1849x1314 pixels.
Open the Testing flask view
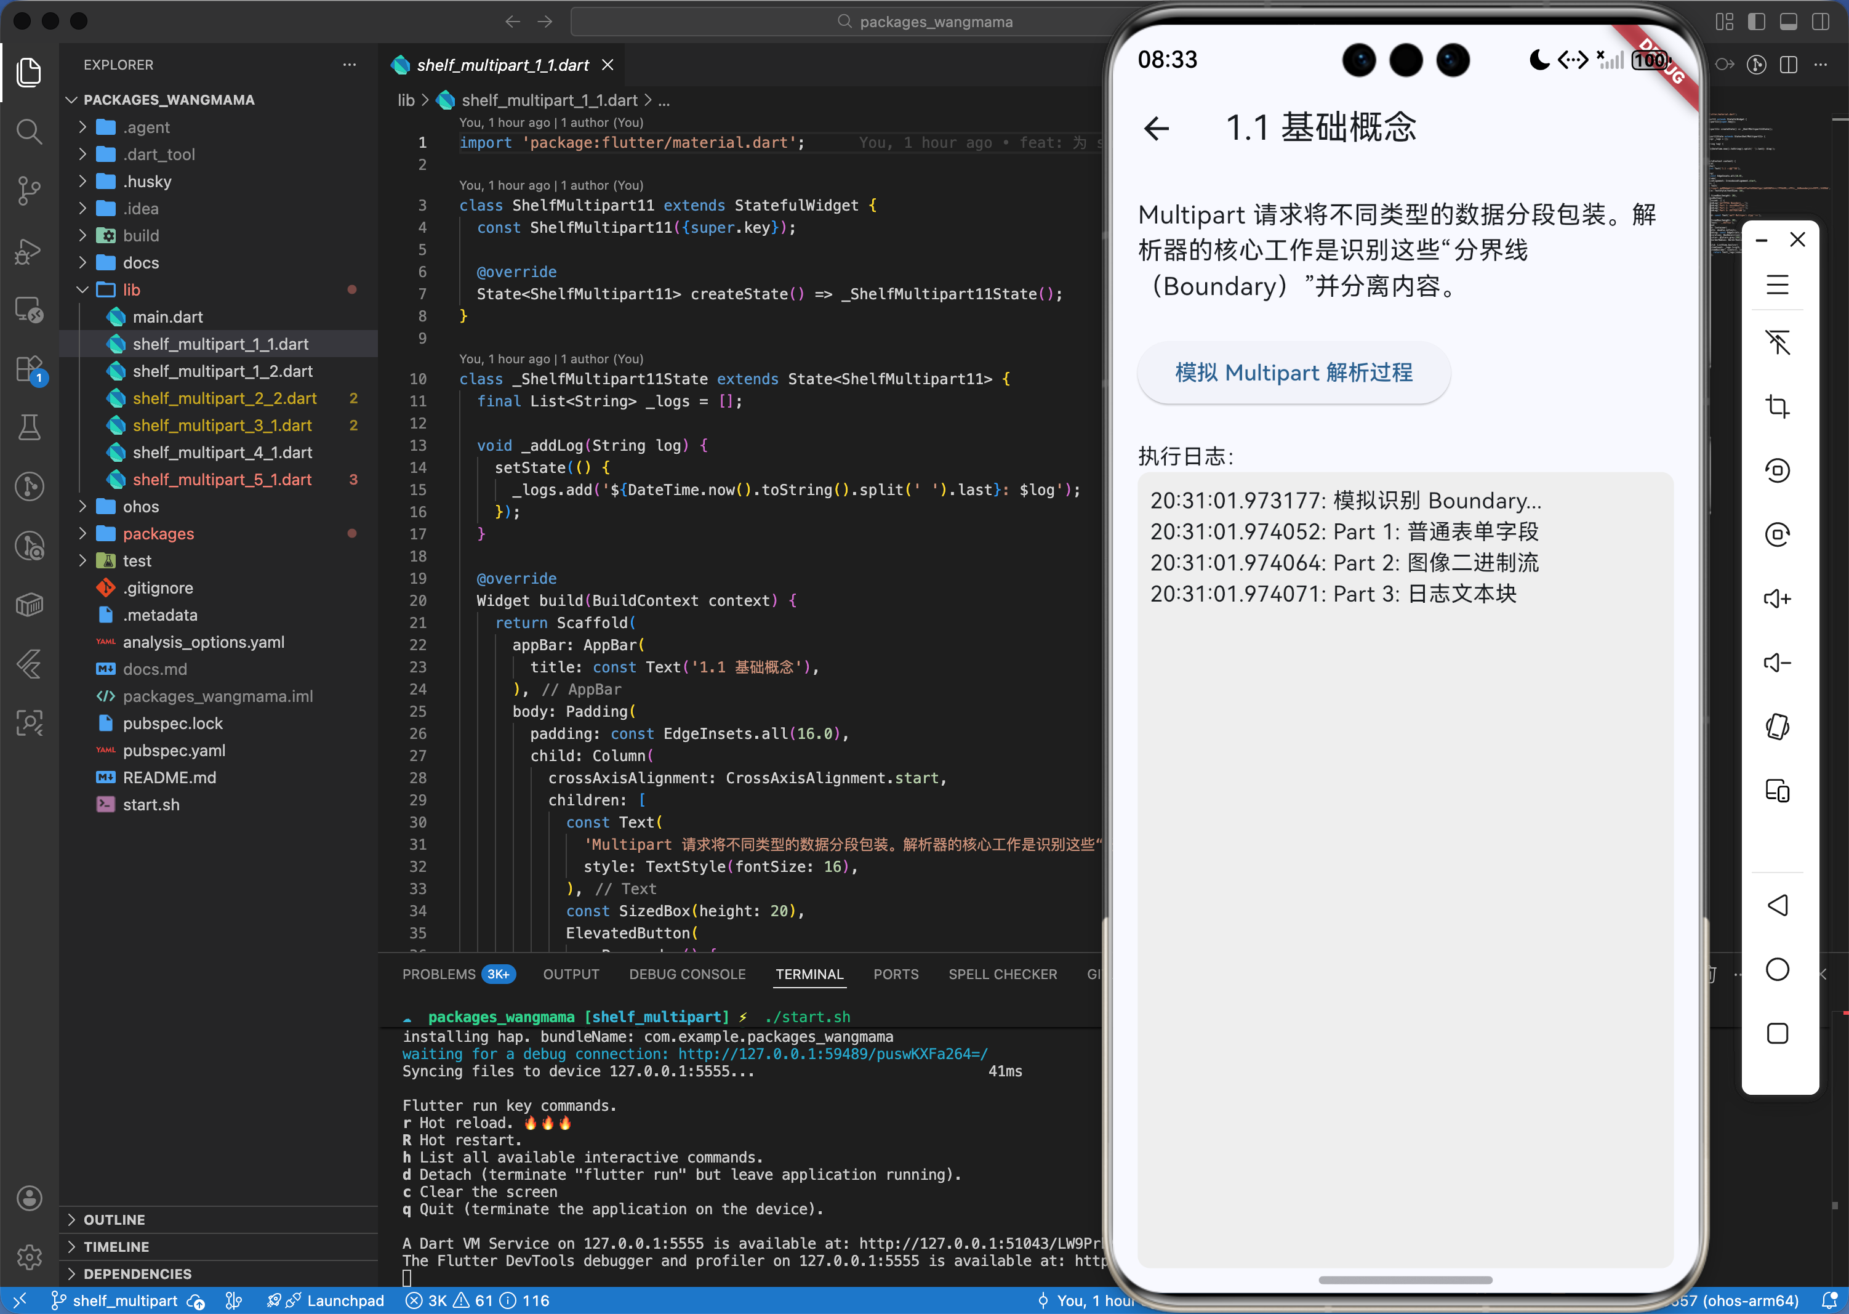pos(29,426)
